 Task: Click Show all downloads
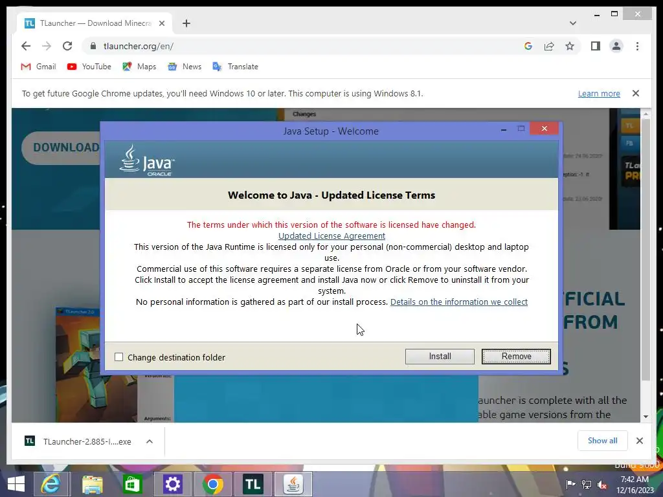[x=603, y=441]
